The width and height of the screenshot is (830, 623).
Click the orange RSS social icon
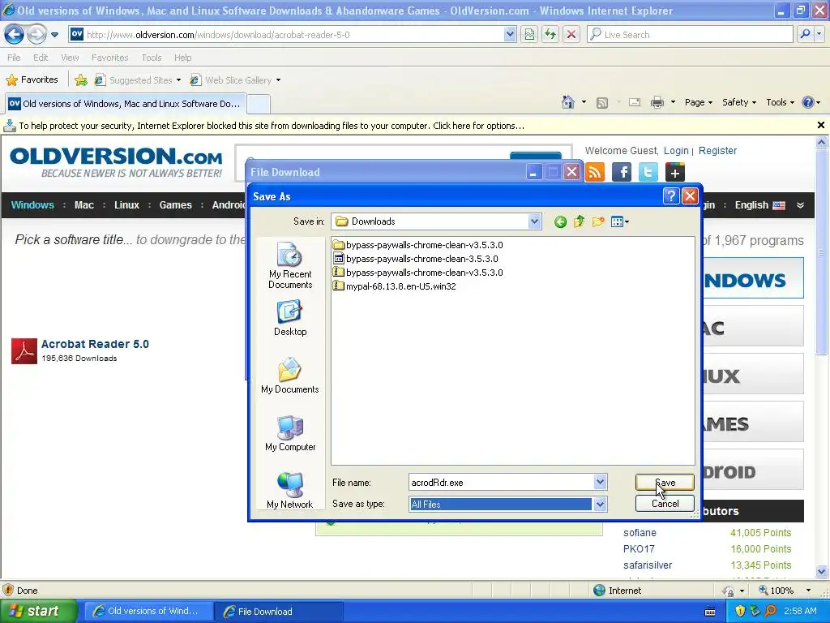[x=595, y=172]
